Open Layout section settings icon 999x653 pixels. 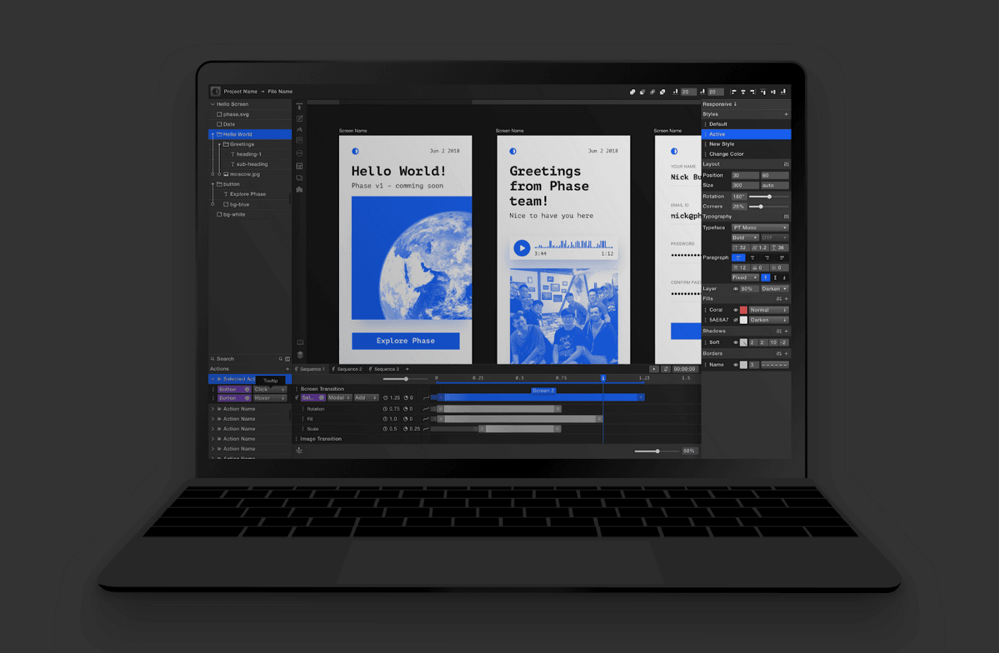click(x=786, y=164)
